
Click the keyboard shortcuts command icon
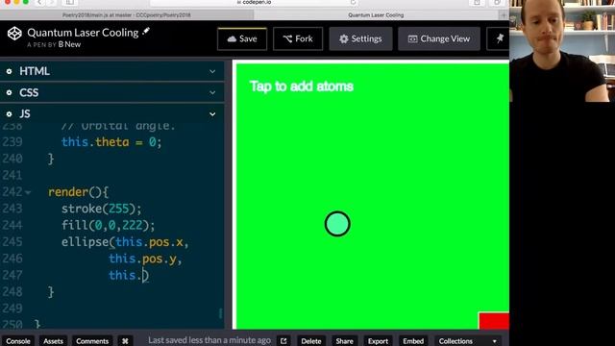[x=125, y=341]
